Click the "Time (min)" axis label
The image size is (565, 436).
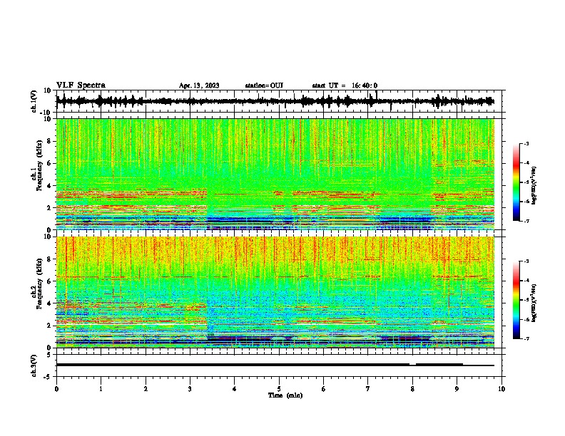(x=285, y=395)
